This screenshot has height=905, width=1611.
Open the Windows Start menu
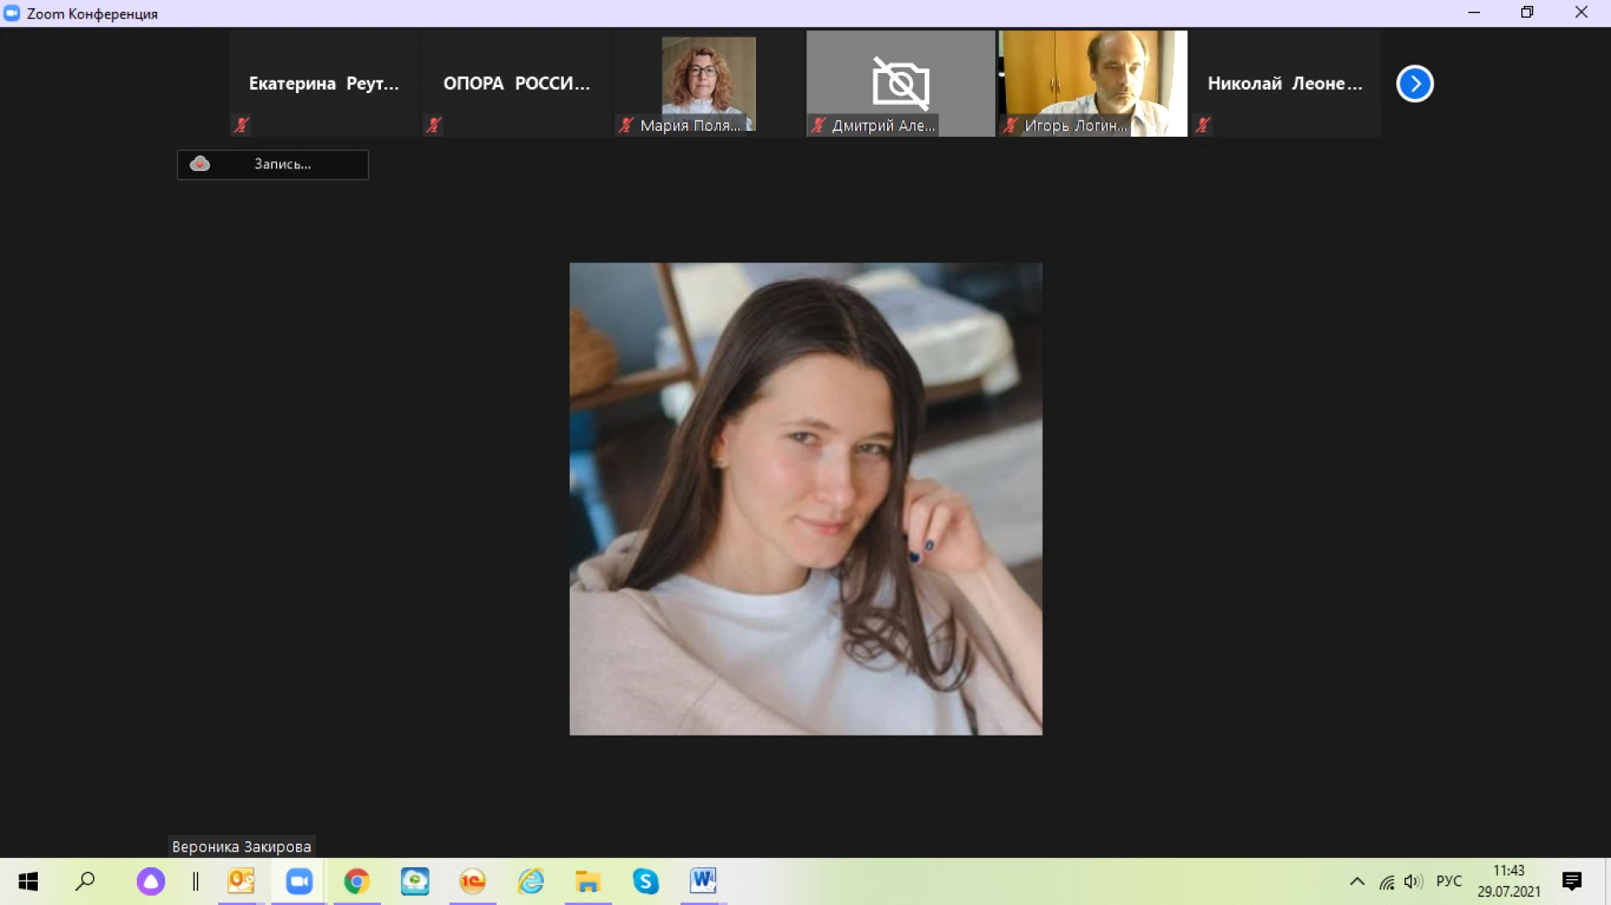28,882
